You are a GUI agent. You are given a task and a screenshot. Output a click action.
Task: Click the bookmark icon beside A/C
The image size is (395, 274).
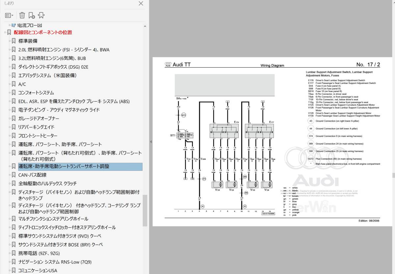pos(13,84)
